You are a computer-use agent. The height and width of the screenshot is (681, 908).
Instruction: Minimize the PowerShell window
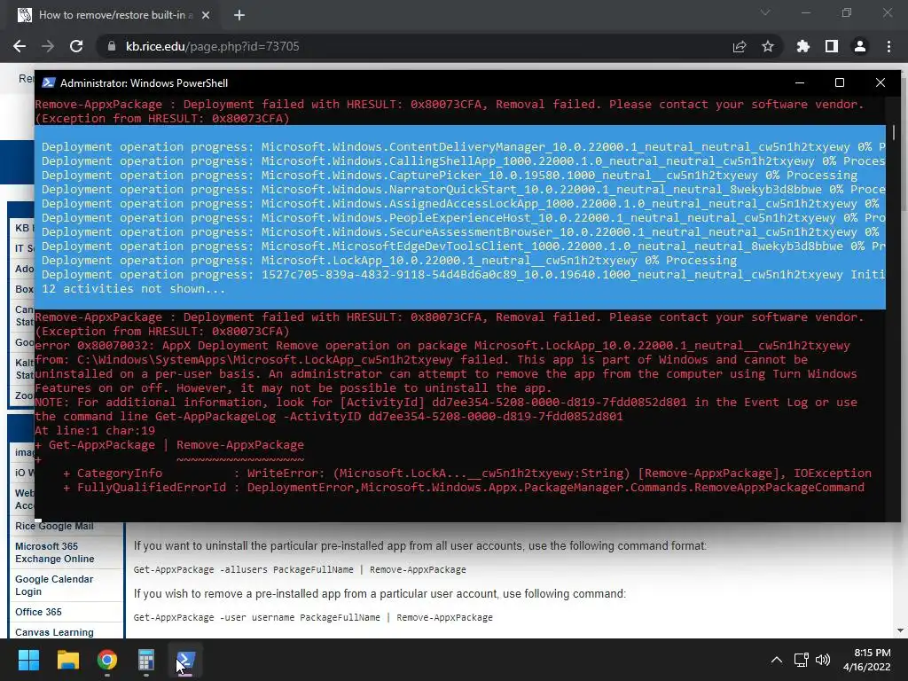tap(800, 82)
